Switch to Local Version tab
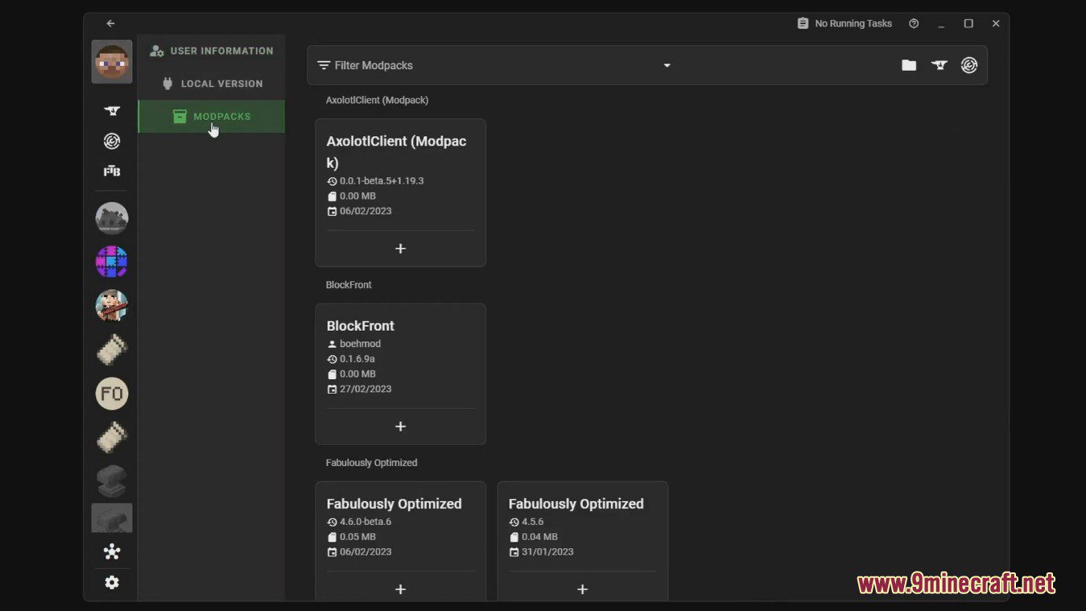1086x611 pixels. point(212,84)
